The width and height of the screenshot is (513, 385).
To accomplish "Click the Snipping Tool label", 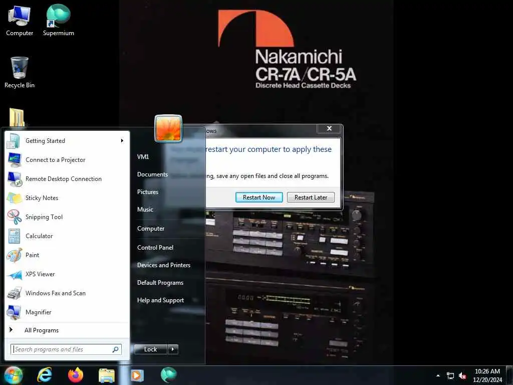I will tap(44, 217).
